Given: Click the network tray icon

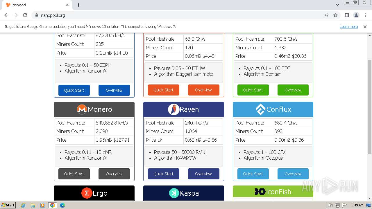Looking at the screenshot, I should pos(337,205).
